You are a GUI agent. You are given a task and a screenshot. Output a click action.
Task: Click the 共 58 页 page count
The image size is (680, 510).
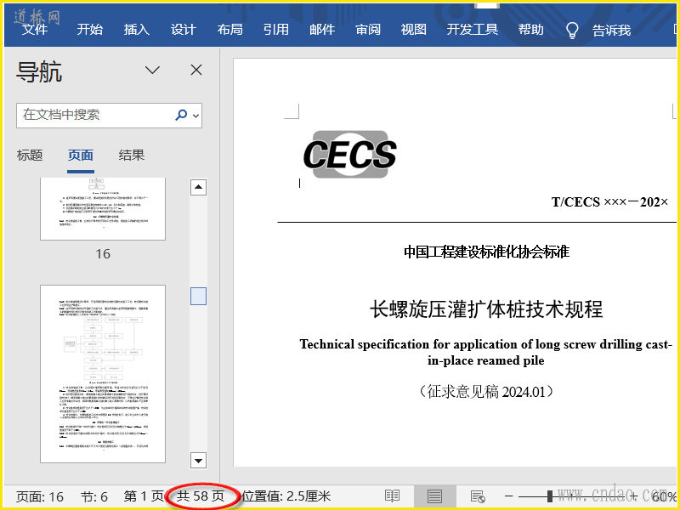201,496
